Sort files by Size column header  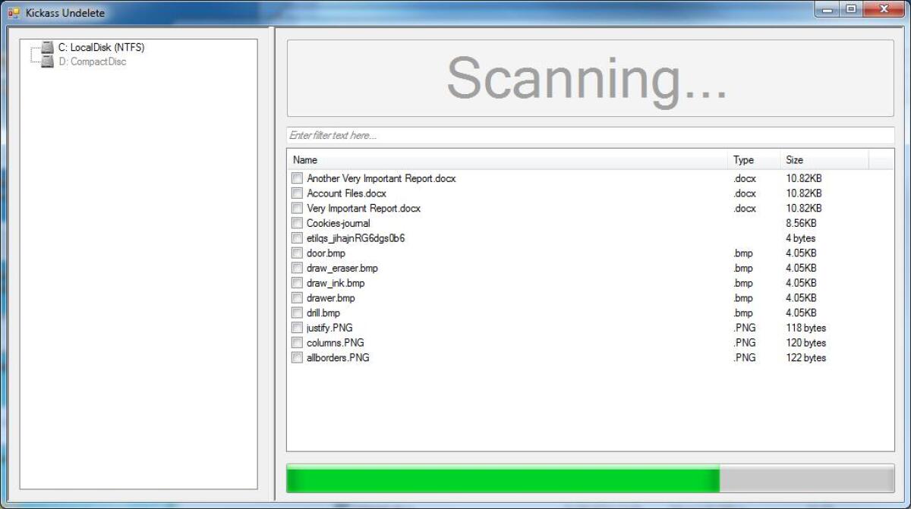coord(824,160)
